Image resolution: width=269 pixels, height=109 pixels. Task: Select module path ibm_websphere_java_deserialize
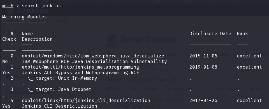93,56
